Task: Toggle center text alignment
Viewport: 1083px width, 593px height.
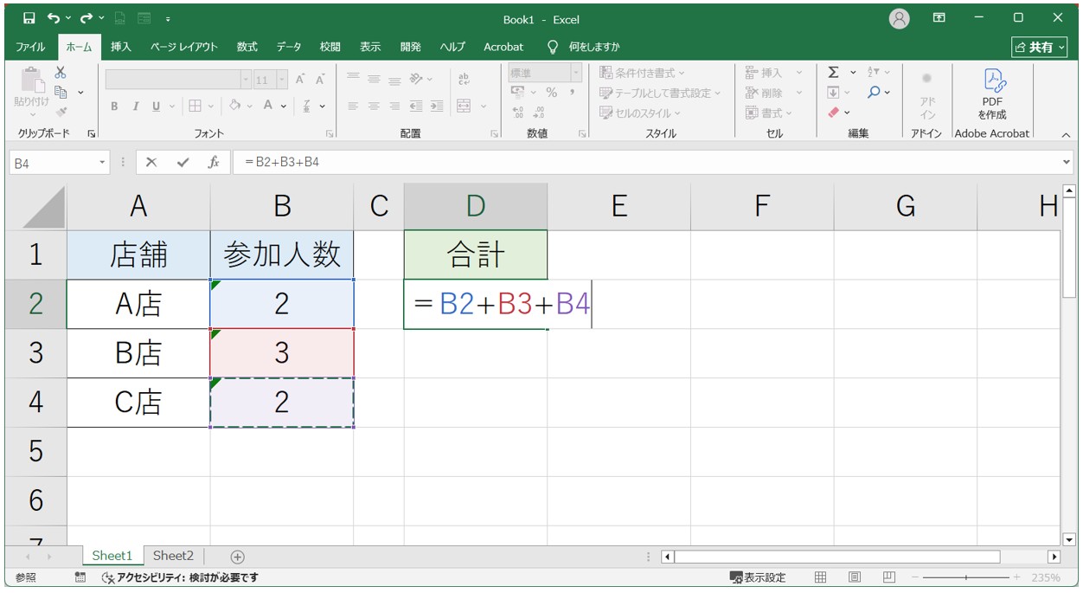Action: click(374, 106)
